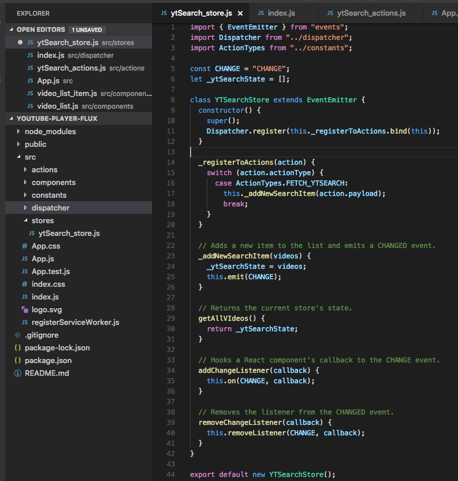Screen dimensions: 458x481
Task: Open video_list.js src/components in open editors
Action: [x=79, y=106]
